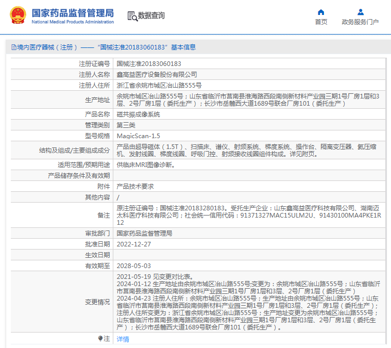Open the 详情 link in the note row
Image resolution: width=391 pixels, height=348 pixels.
tap(123, 339)
